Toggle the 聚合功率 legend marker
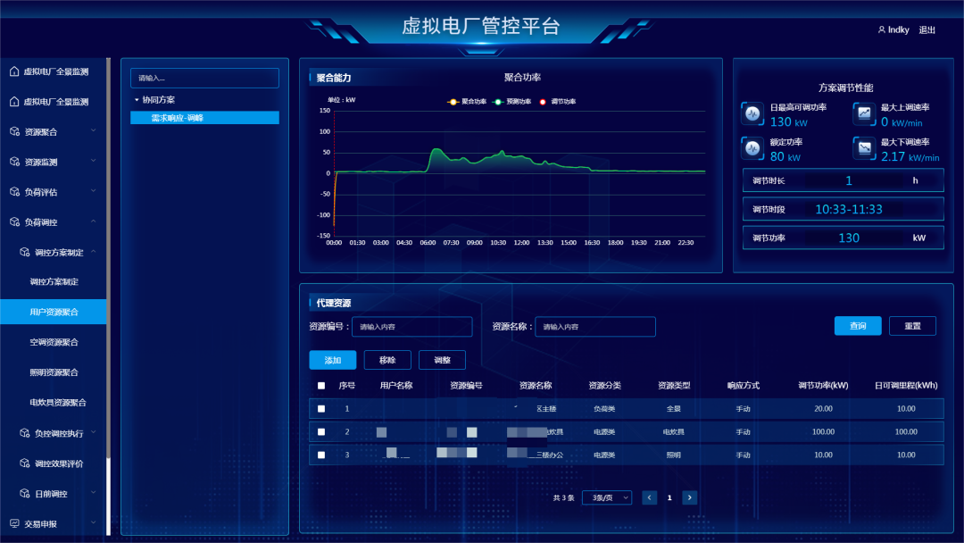The width and height of the screenshot is (964, 543). tap(453, 102)
